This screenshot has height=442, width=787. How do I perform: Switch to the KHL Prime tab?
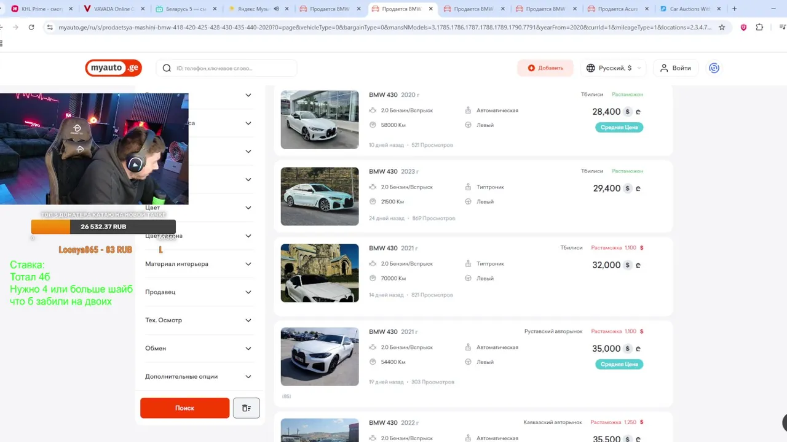pyautogui.click(x=42, y=9)
